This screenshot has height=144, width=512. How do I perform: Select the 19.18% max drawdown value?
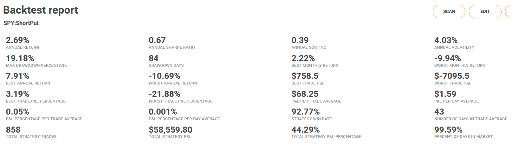[20, 58]
